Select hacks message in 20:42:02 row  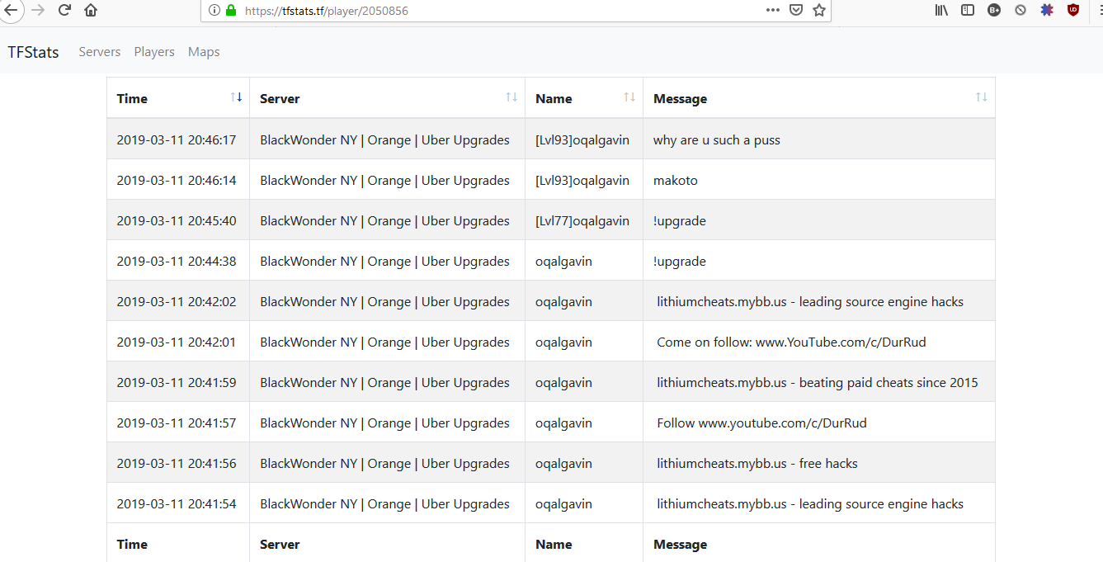pyautogui.click(x=810, y=301)
